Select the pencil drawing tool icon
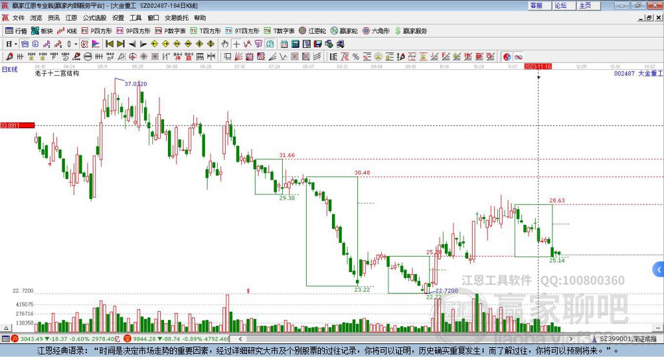The image size is (664, 357). point(9,56)
